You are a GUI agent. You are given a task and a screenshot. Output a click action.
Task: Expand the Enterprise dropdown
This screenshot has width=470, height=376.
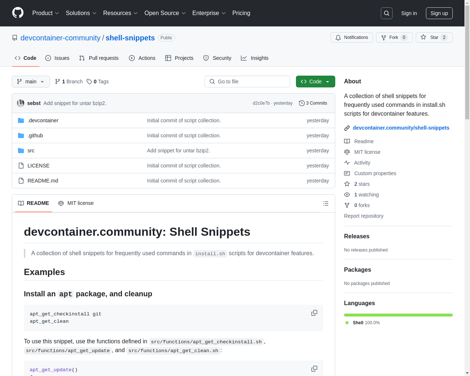209,13
